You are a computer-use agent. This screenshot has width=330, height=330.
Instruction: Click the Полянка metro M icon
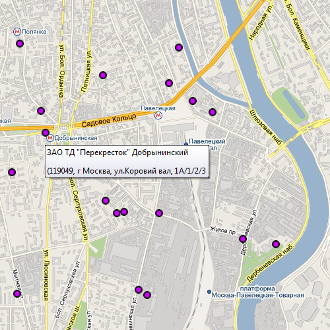(16, 32)
